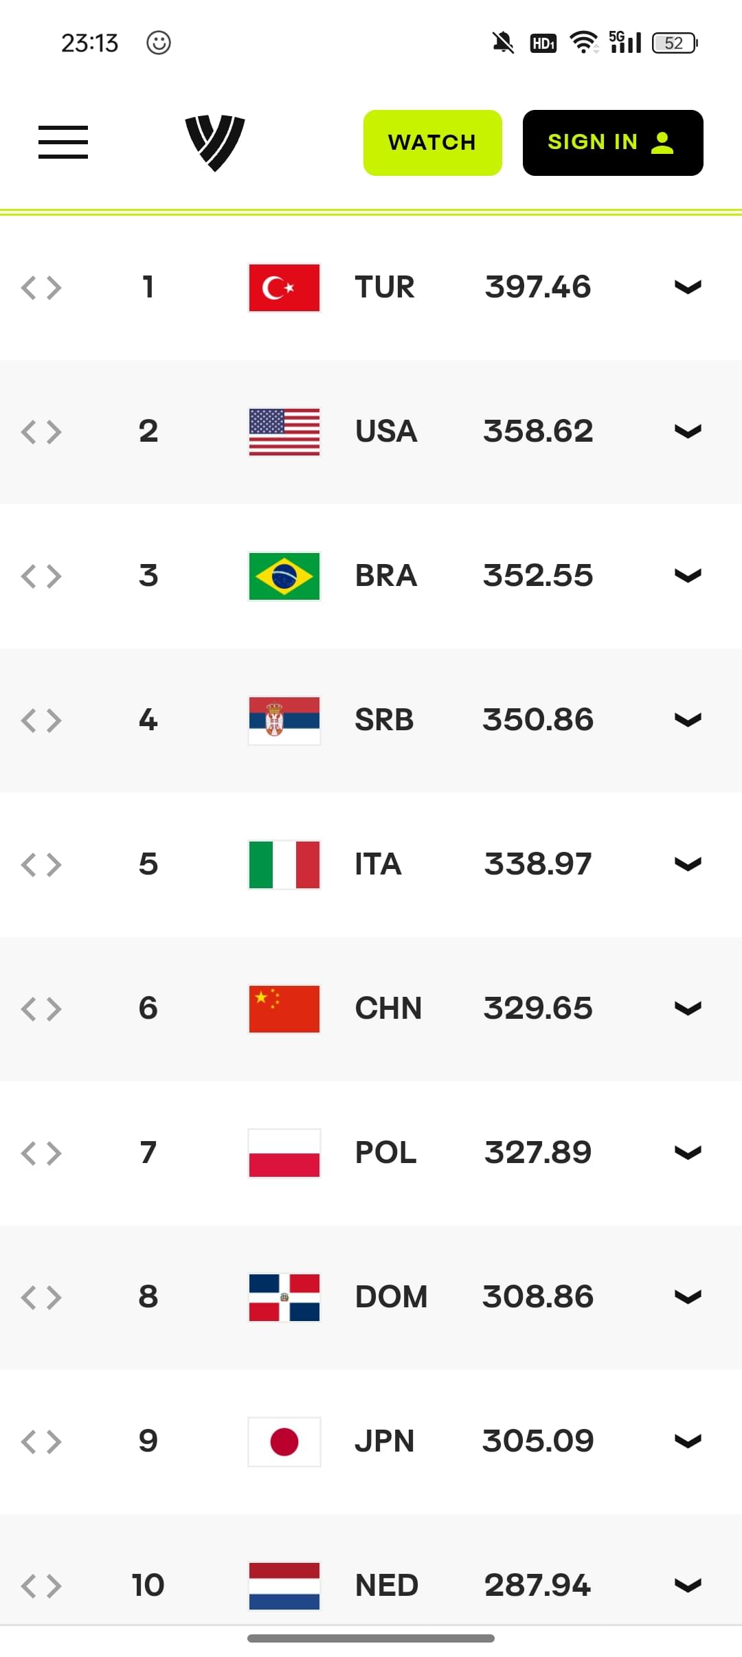The width and height of the screenshot is (742, 1657).
Task: Tap the Volleyball World logo
Action: 215,143
